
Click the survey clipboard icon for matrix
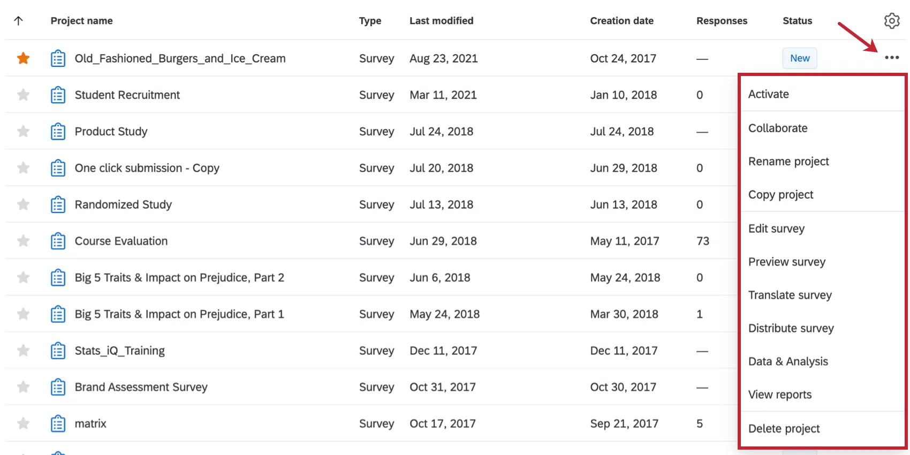pos(58,423)
